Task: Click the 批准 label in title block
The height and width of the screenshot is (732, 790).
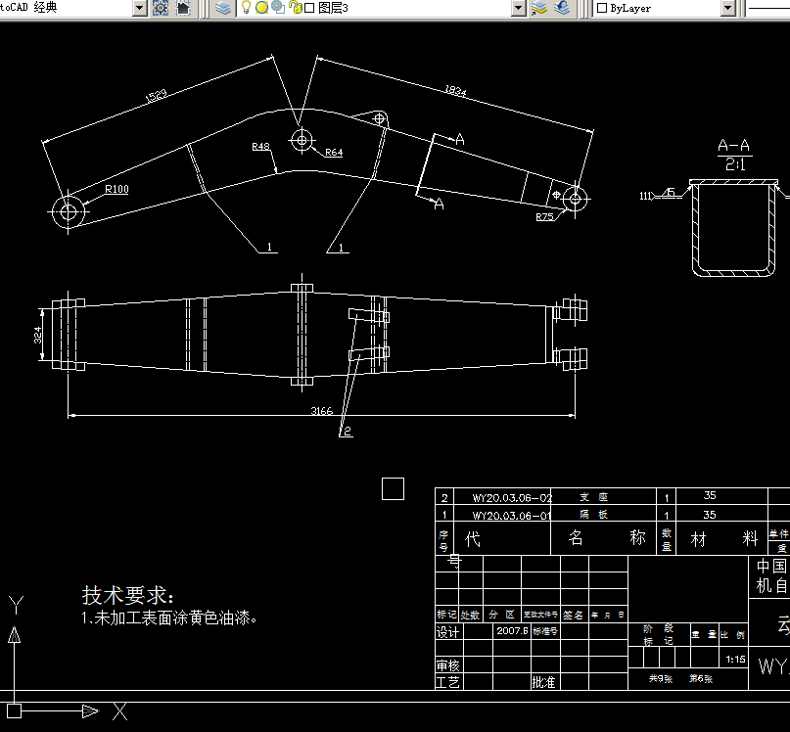Action: [543, 682]
